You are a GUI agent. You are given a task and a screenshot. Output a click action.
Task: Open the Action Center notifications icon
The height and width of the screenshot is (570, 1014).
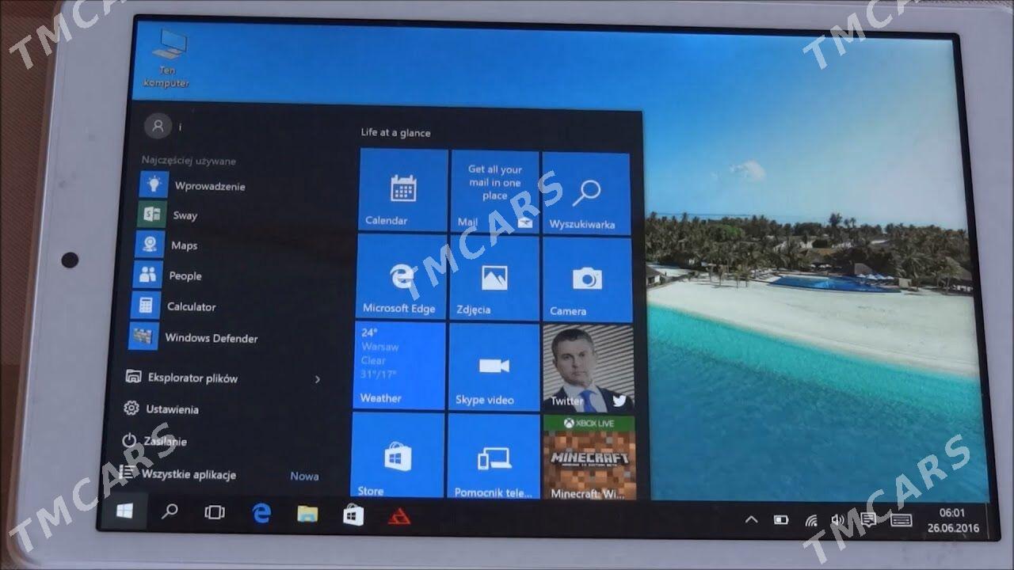868,520
